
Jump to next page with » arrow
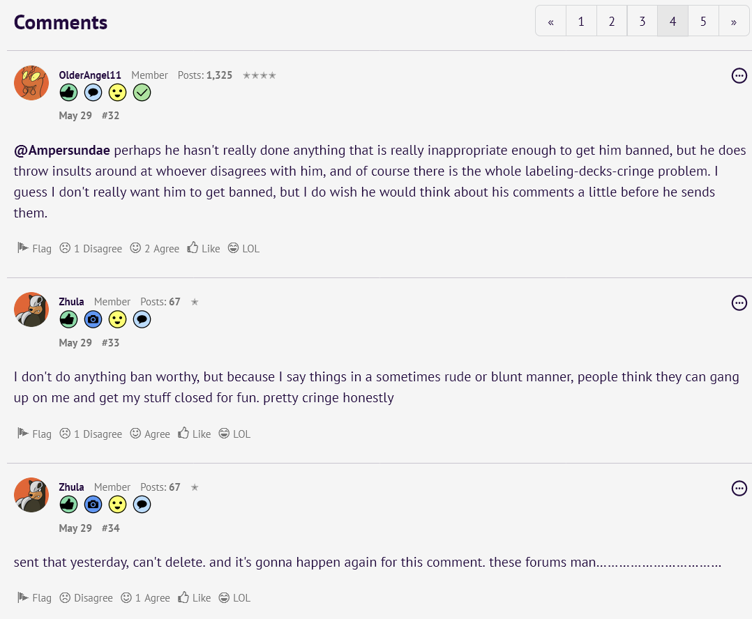[x=734, y=22]
